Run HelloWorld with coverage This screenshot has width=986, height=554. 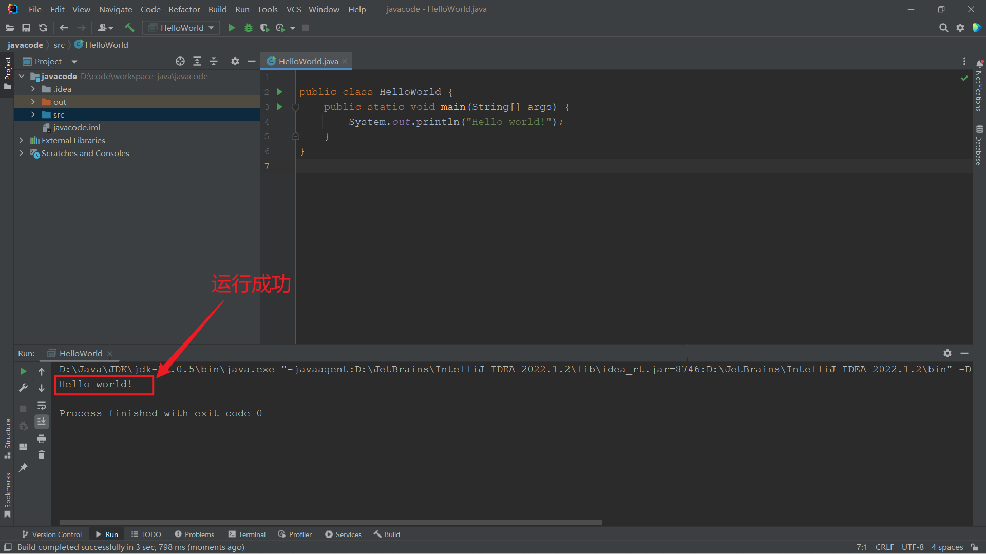pyautogui.click(x=264, y=28)
